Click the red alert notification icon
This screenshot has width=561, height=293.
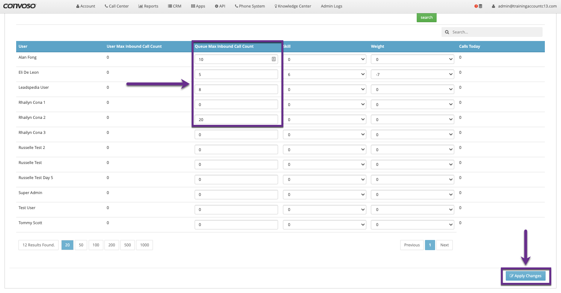click(x=476, y=6)
